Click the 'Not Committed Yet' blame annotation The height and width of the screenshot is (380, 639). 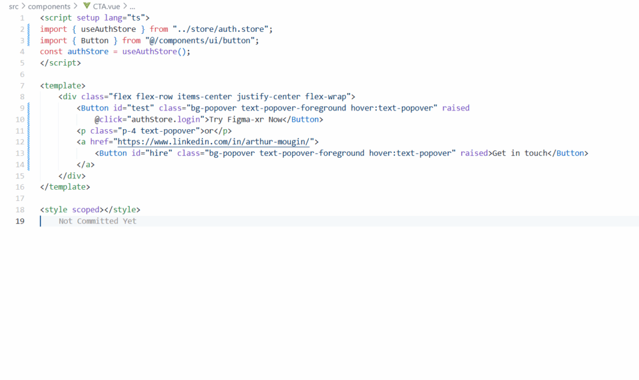click(x=97, y=221)
